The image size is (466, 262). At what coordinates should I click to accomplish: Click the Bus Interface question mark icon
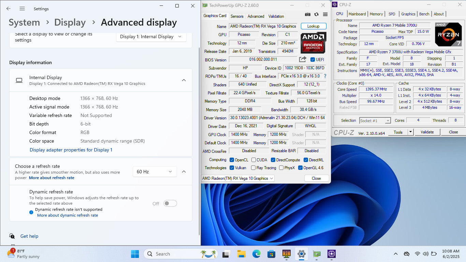tap(325, 76)
